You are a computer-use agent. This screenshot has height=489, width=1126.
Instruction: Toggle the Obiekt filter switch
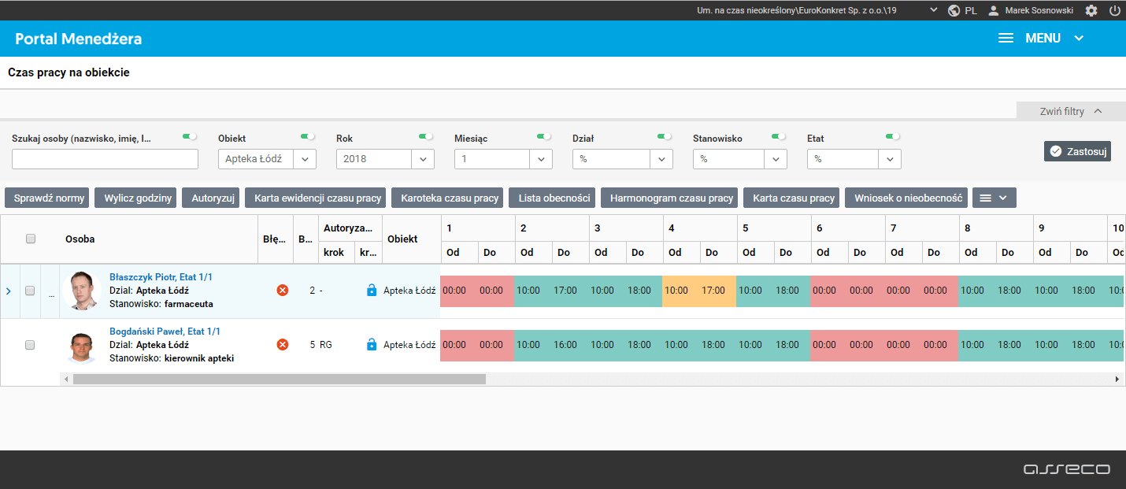click(308, 137)
